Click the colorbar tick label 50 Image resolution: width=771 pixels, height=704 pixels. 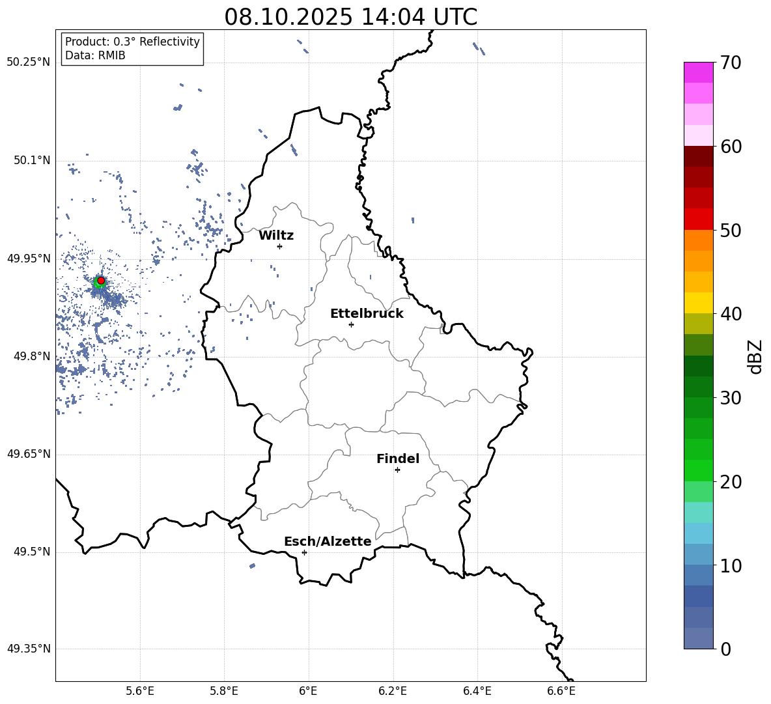point(731,231)
